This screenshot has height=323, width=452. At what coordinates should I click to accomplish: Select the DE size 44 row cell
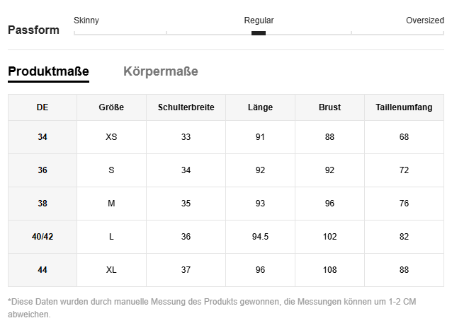click(x=43, y=270)
